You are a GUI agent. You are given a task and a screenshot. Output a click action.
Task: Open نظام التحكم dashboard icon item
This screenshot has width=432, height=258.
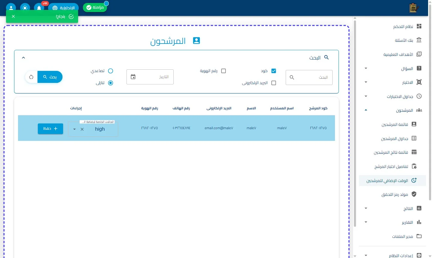(x=392, y=26)
